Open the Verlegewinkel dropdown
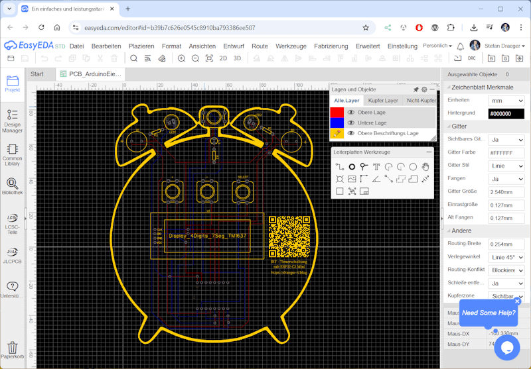531x369 pixels. point(506,257)
